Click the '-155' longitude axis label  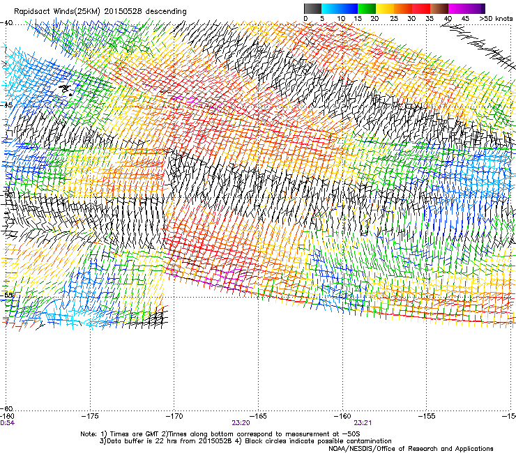pyautogui.click(x=427, y=416)
